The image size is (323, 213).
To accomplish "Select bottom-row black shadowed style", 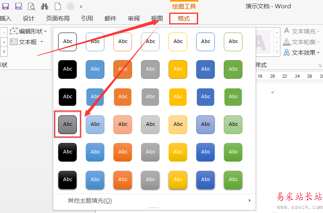I will tap(67, 180).
